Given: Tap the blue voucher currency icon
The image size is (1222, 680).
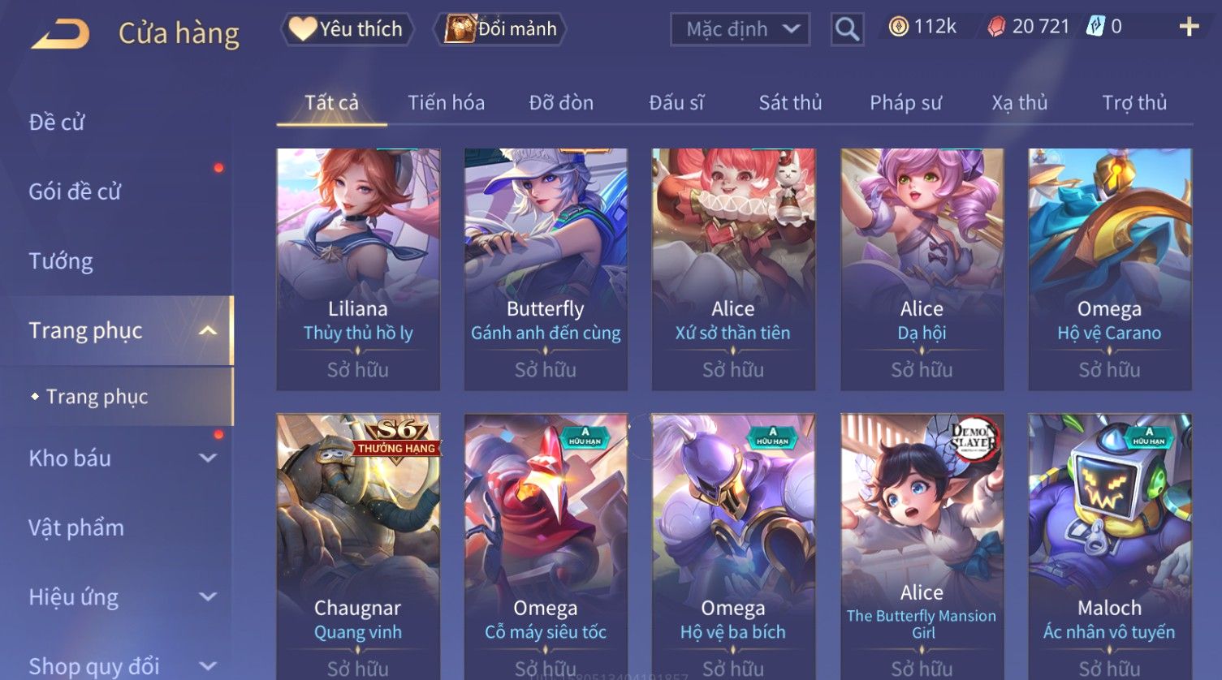Looking at the screenshot, I should pyautogui.click(x=1095, y=27).
